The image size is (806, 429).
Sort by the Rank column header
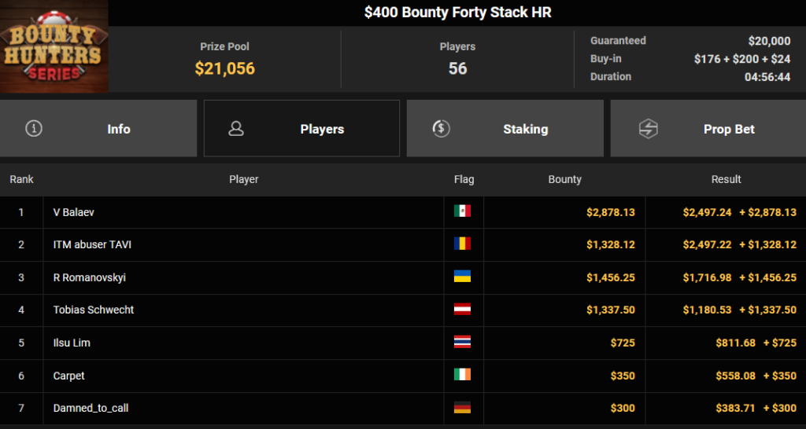click(21, 179)
